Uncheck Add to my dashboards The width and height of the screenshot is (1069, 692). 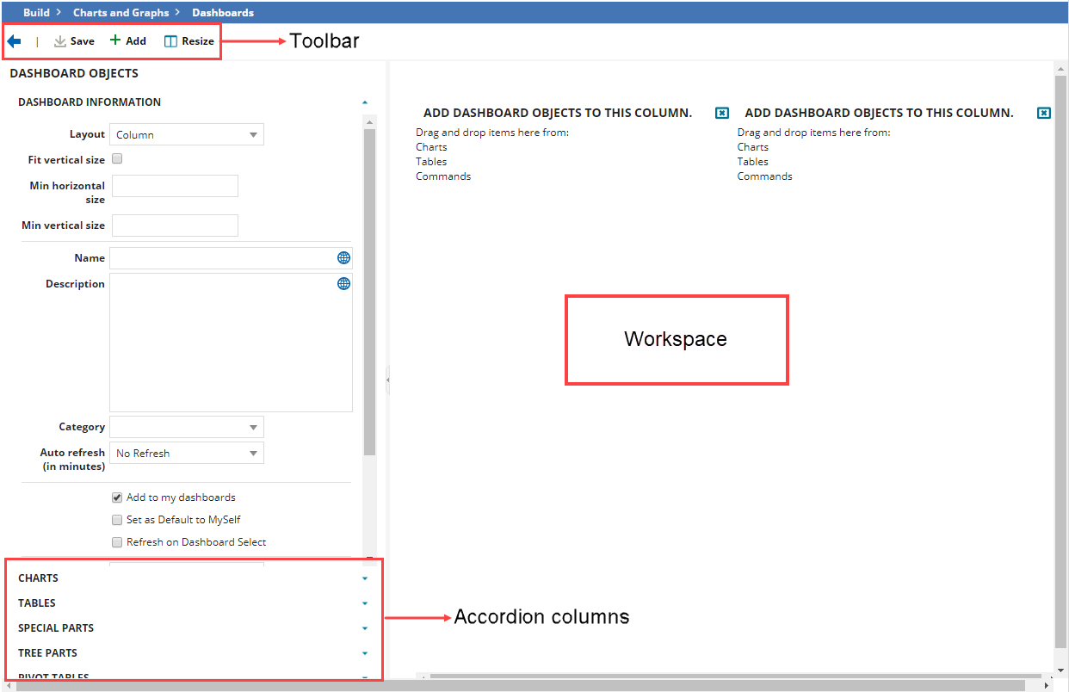(117, 497)
